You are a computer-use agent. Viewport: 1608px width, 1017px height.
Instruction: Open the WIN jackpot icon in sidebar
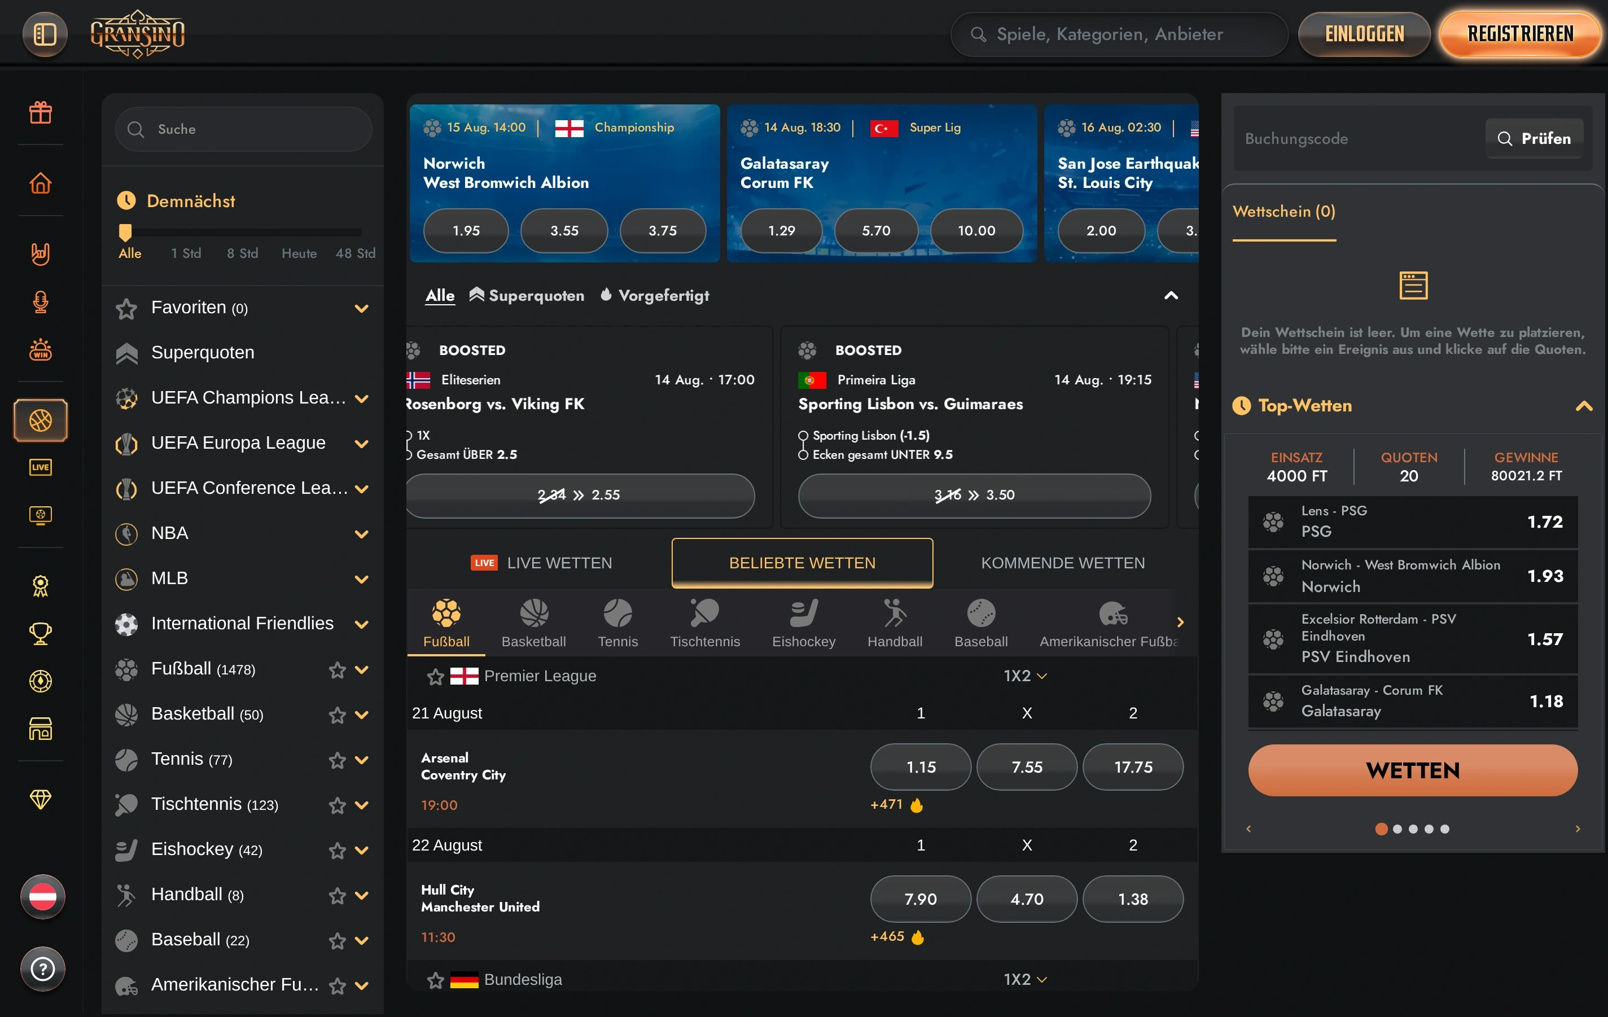click(x=41, y=349)
